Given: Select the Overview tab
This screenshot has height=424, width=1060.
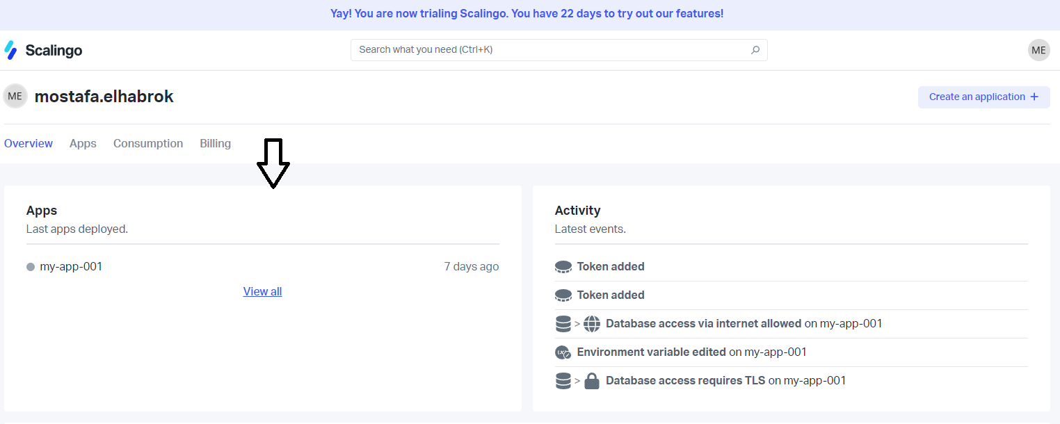Looking at the screenshot, I should (29, 143).
